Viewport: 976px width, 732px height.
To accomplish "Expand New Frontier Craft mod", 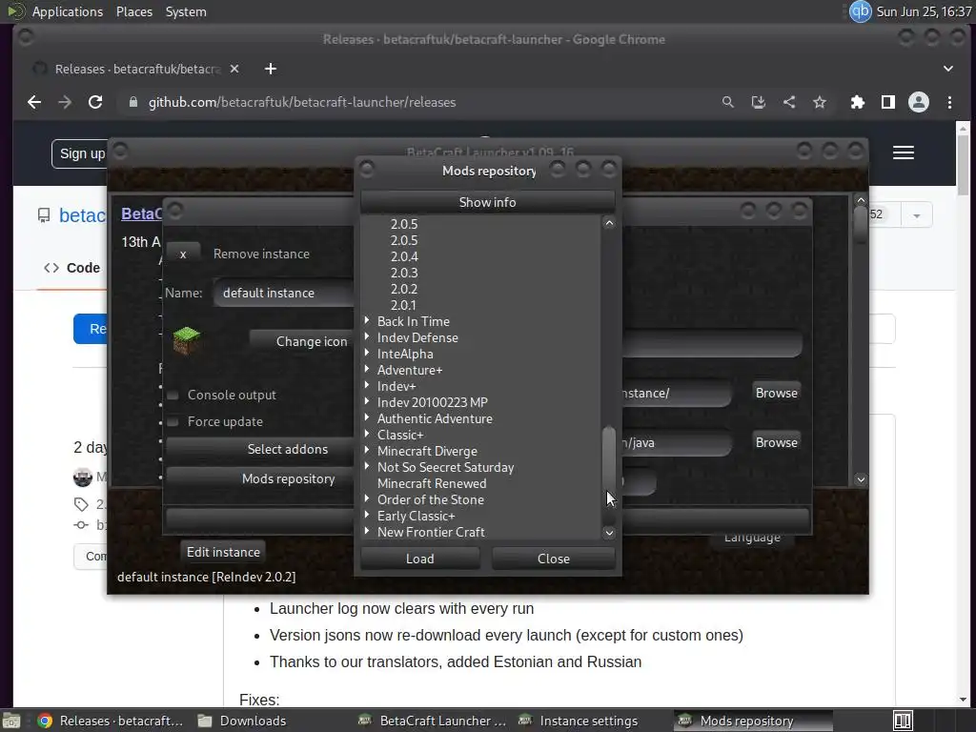I will pyautogui.click(x=367, y=531).
